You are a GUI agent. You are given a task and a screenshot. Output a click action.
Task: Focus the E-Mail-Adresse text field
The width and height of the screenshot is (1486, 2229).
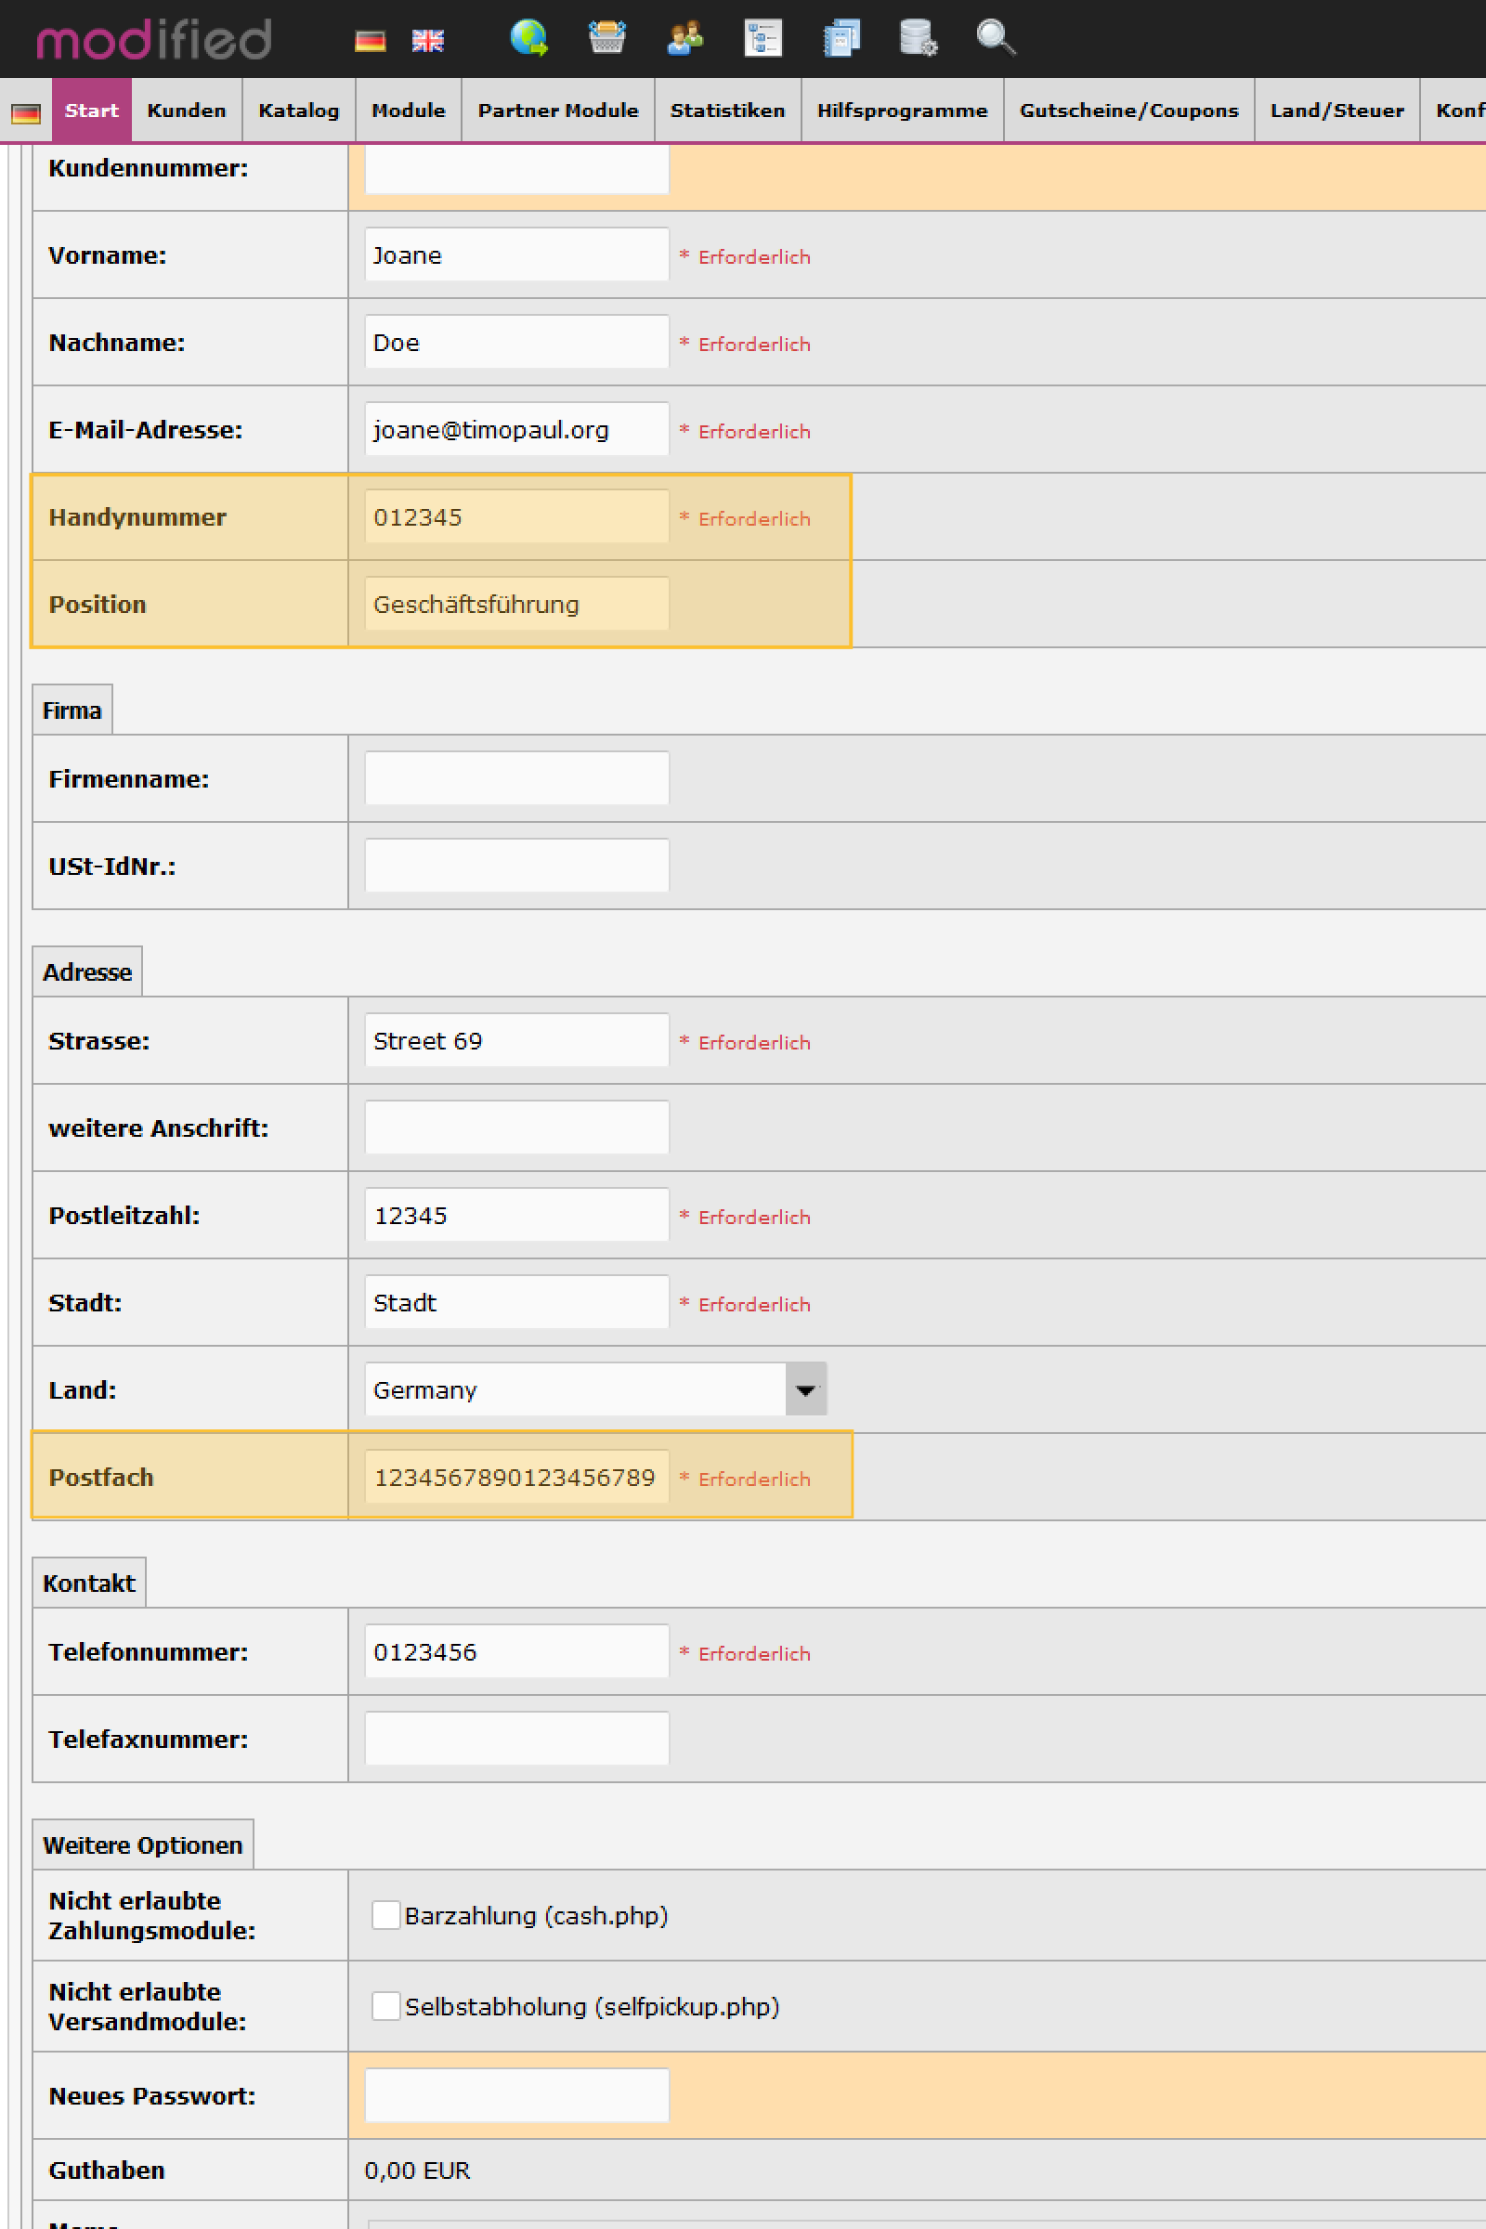click(x=516, y=429)
